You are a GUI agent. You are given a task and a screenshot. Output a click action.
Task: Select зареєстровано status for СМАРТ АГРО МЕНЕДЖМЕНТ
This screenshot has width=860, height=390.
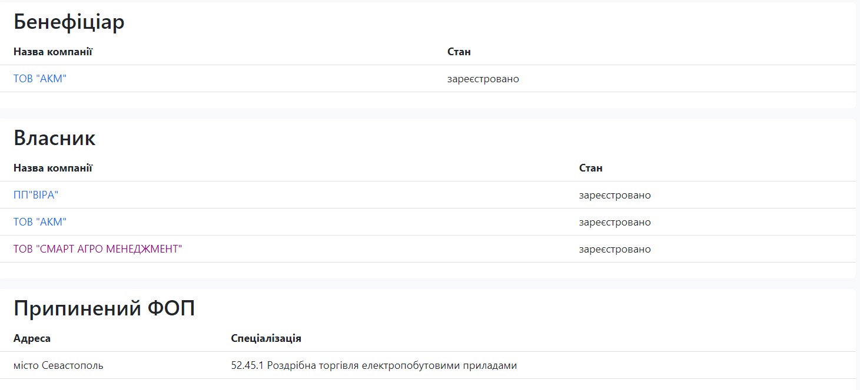pos(615,249)
